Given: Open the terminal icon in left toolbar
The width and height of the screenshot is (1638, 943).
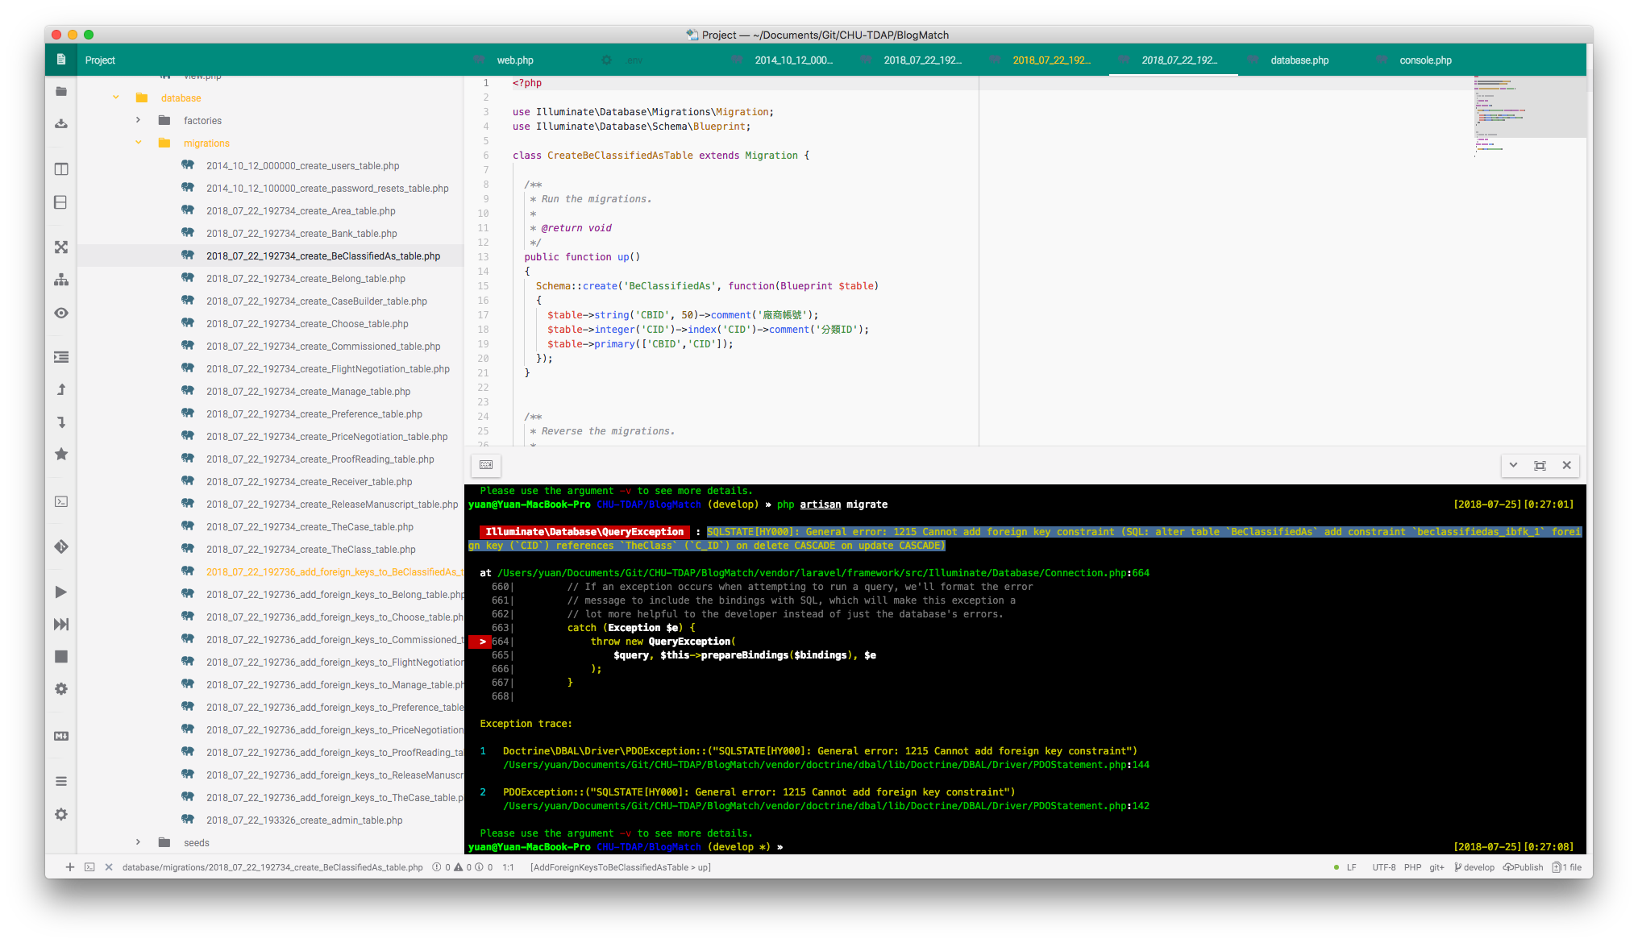Looking at the screenshot, I should click(x=61, y=501).
